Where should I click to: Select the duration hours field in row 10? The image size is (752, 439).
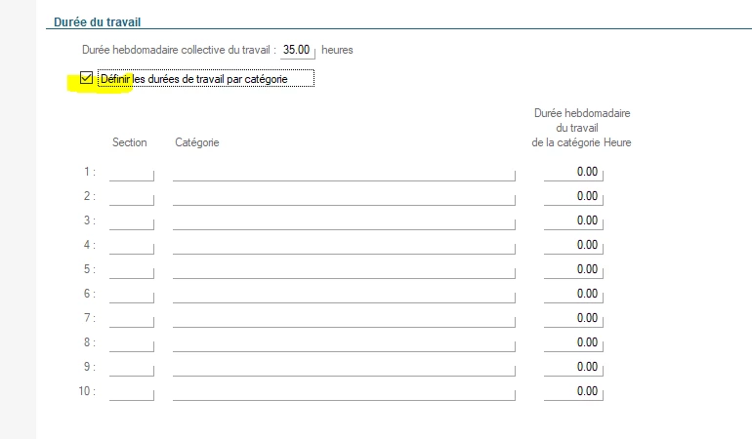[x=573, y=391]
